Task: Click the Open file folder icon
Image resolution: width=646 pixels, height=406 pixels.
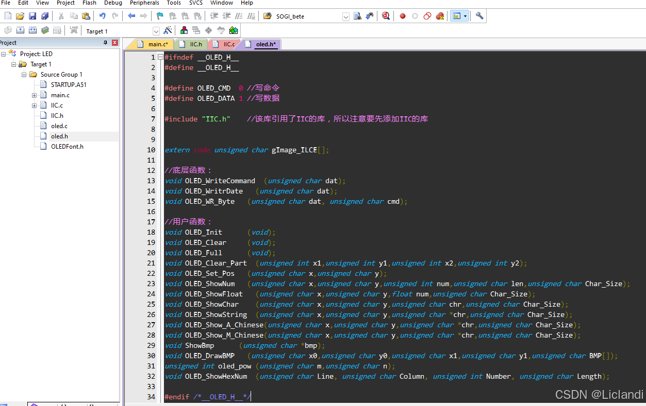Action: 20,16
